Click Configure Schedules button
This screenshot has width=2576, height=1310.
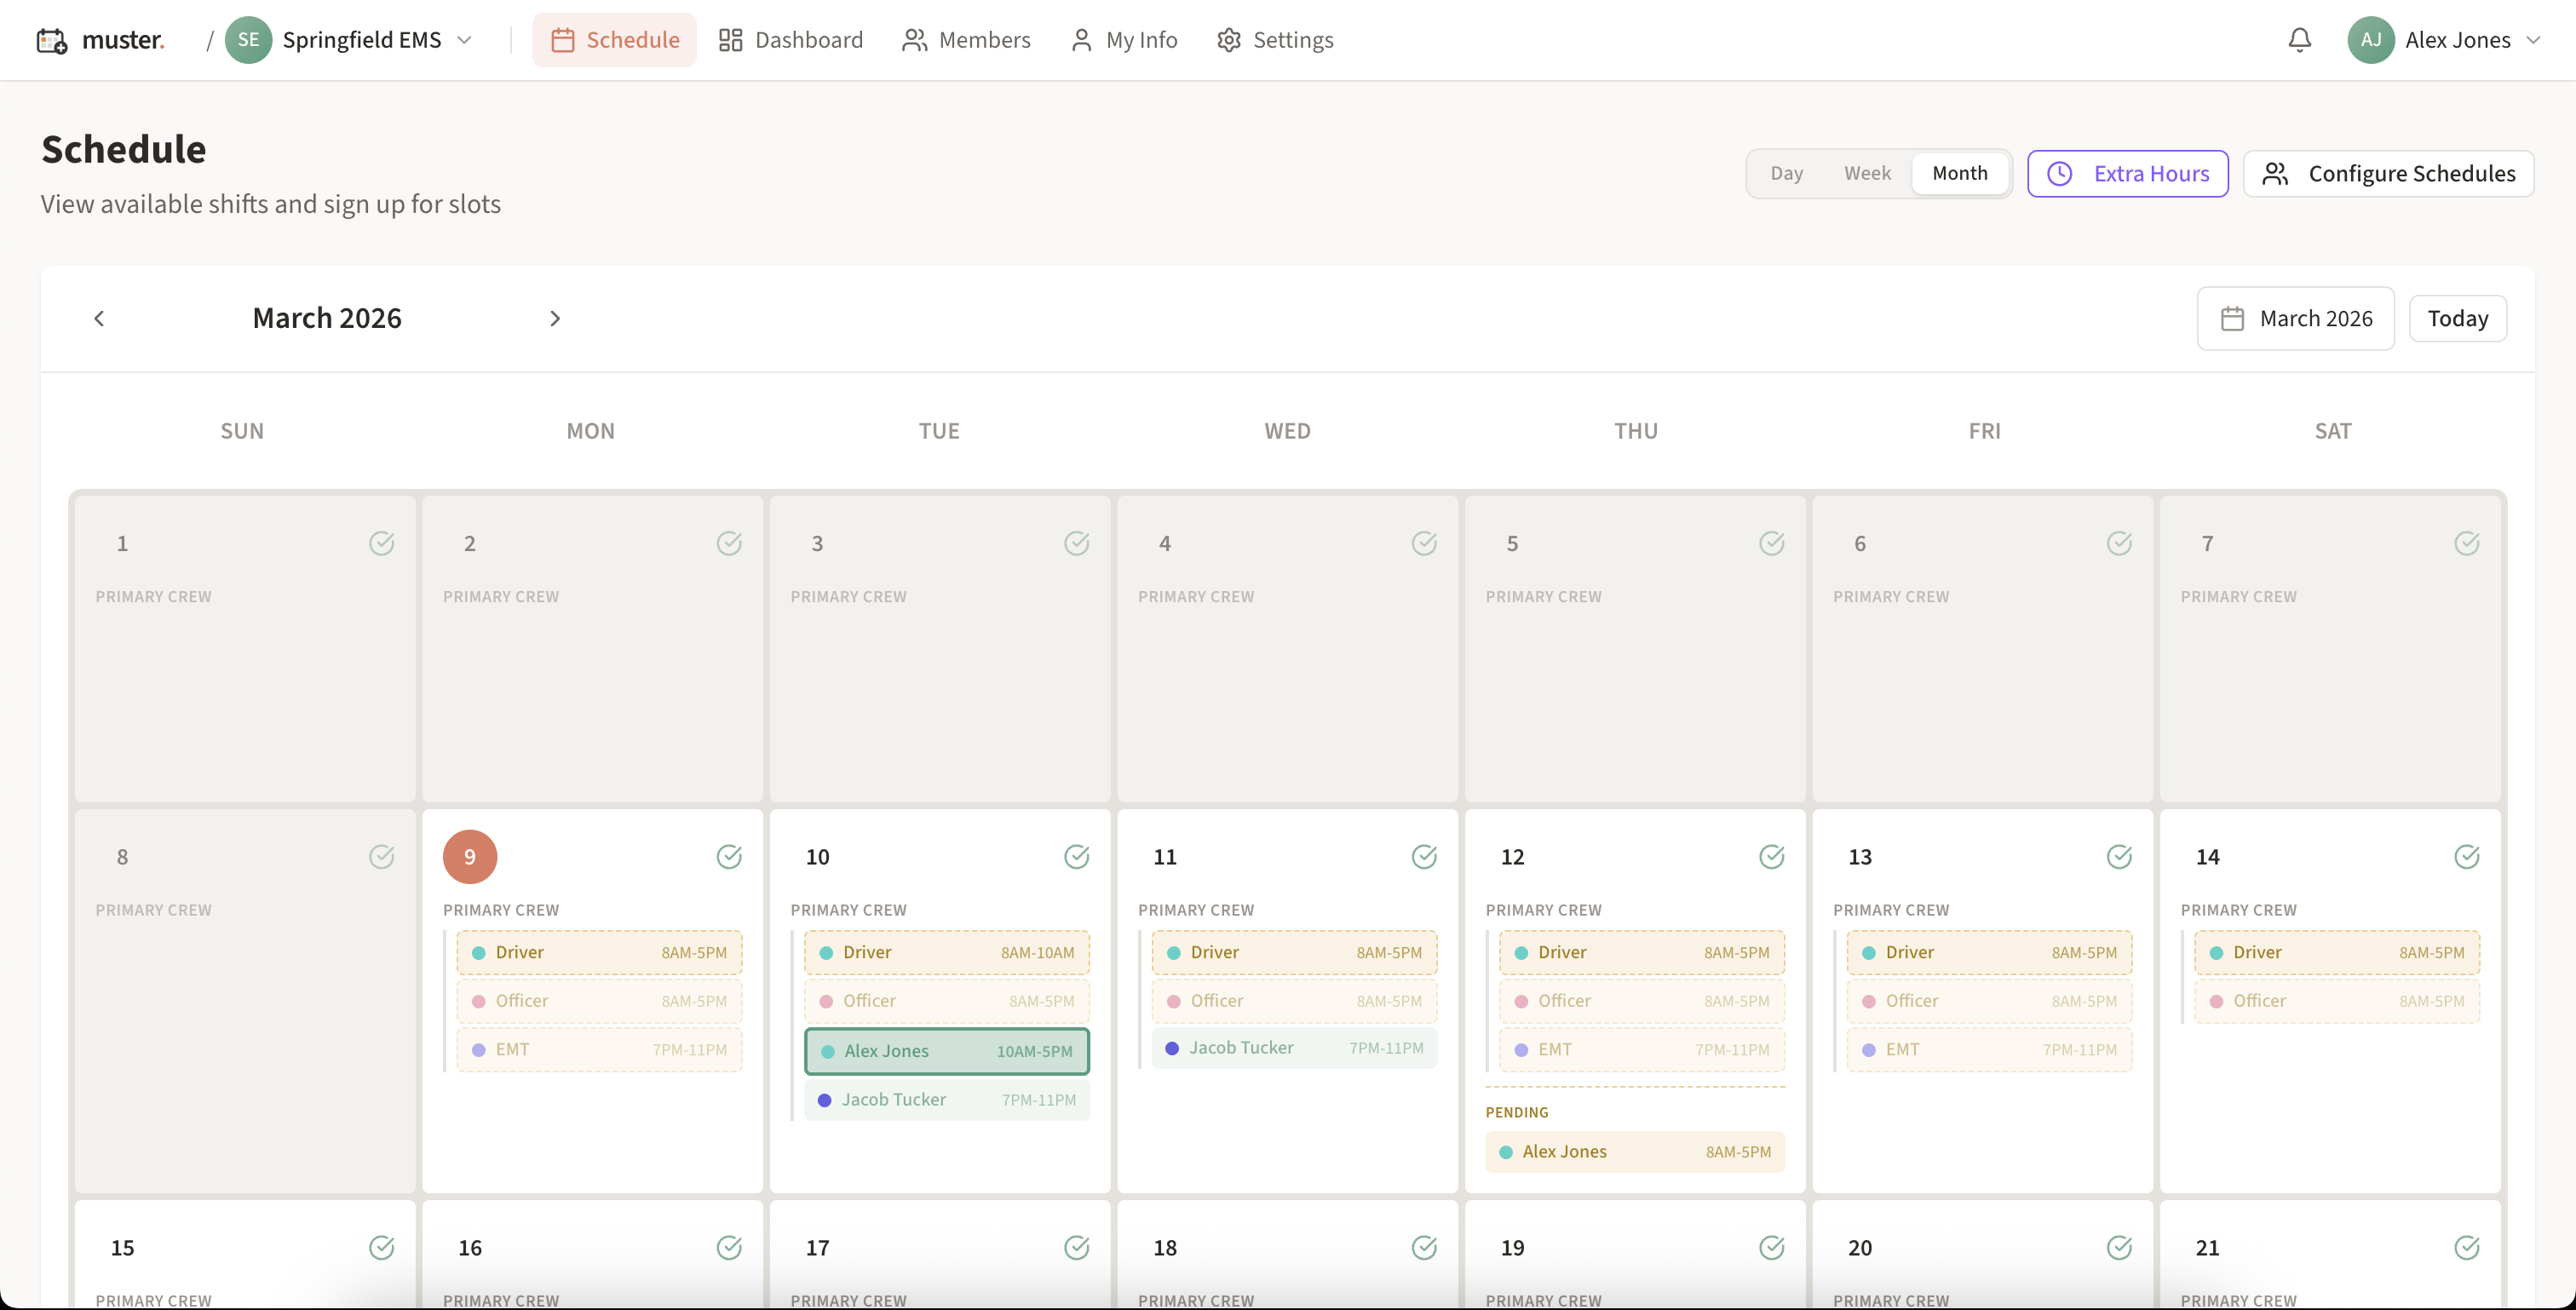[2388, 173]
